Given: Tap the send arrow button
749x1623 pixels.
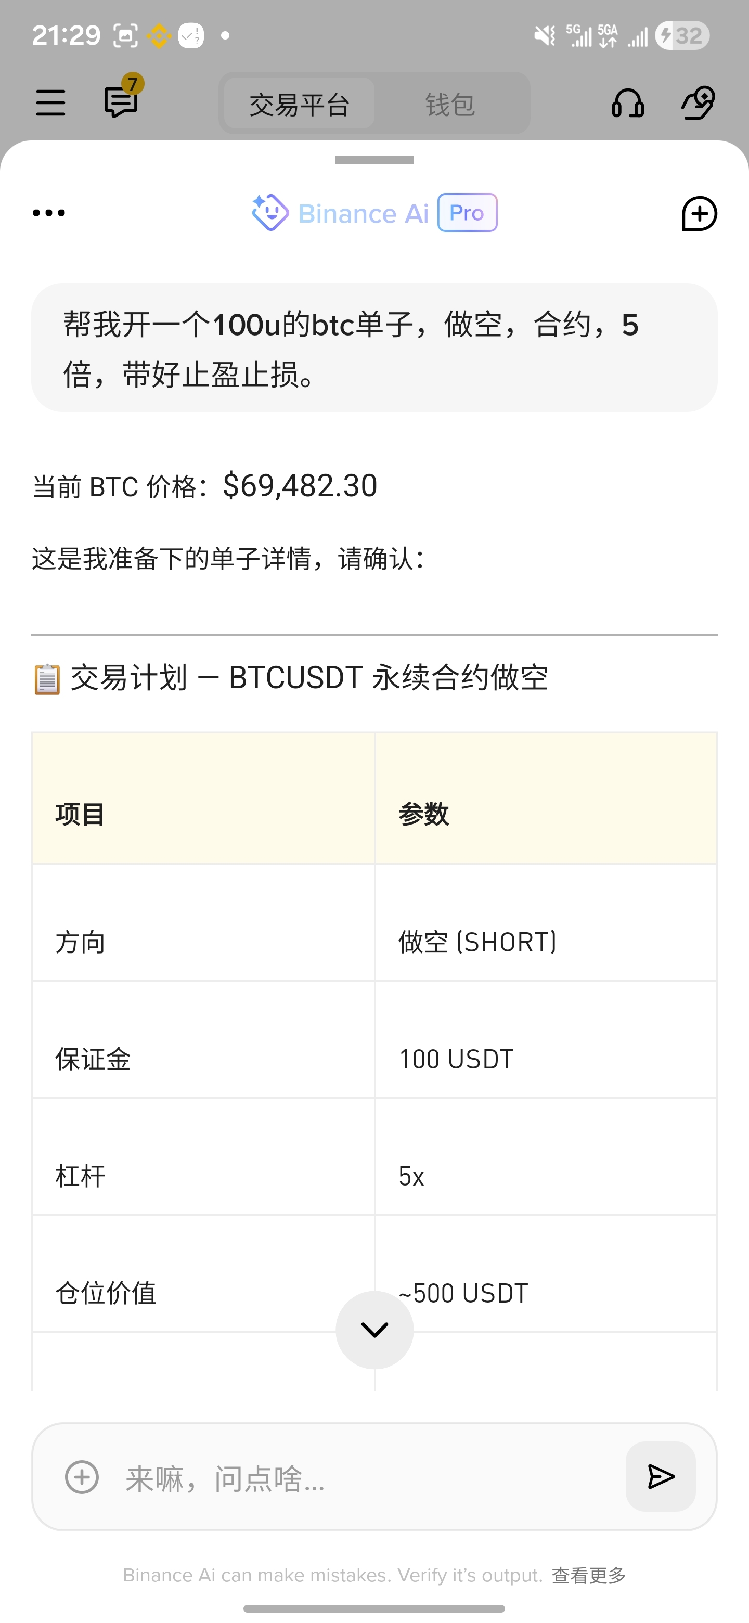Looking at the screenshot, I should pyautogui.click(x=660, y=1476).
